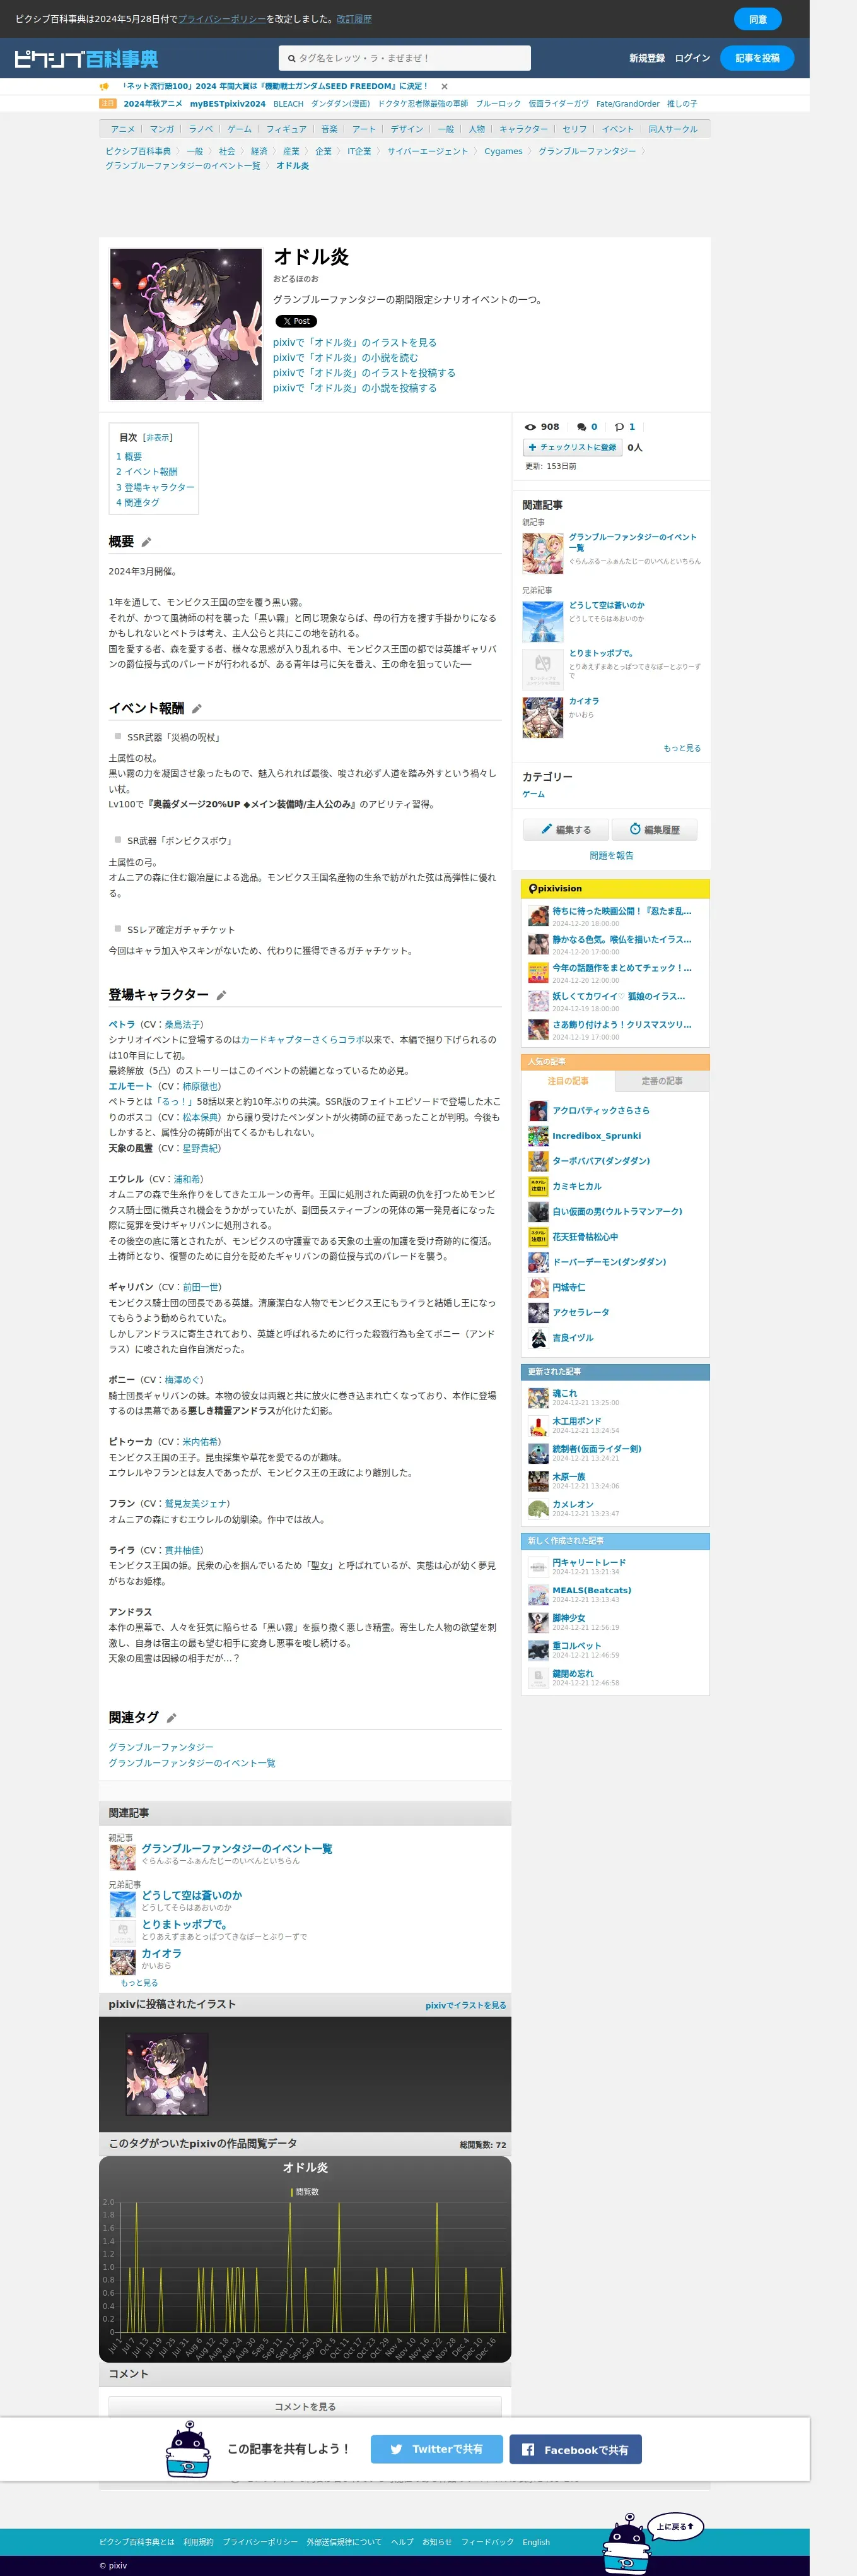Open the Cygames breadcrumb link

[x=503, y=152]
